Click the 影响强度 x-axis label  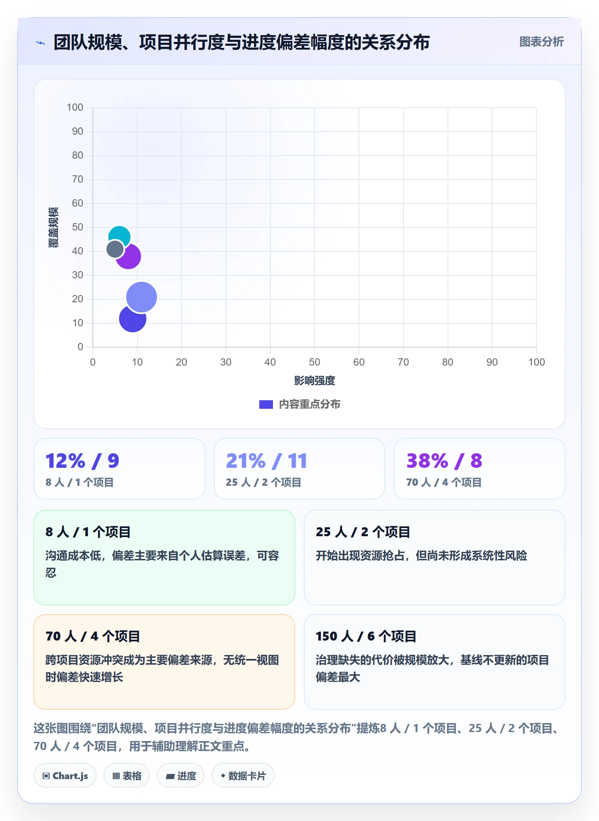(x=314, y=381)
